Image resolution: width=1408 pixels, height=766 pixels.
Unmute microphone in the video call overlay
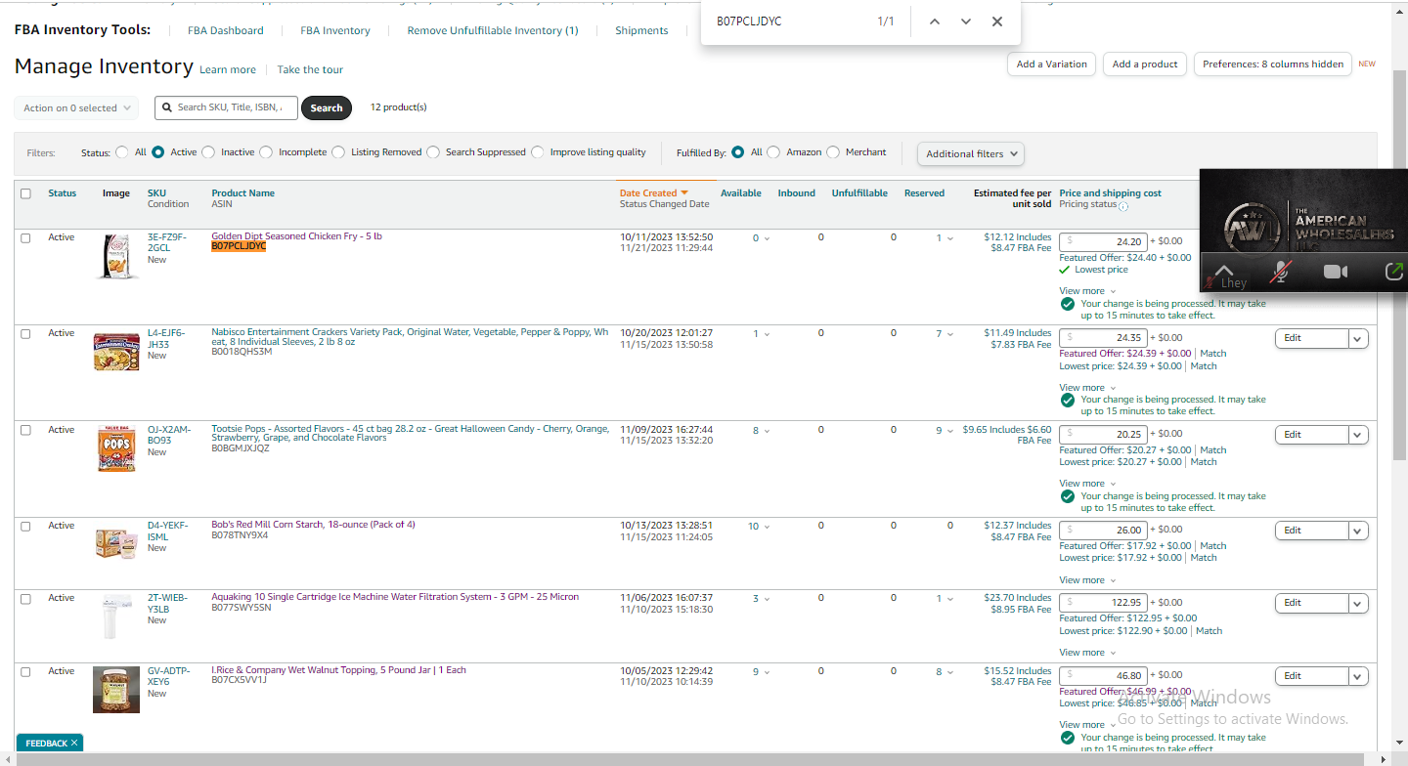[x=1279, y=273]
